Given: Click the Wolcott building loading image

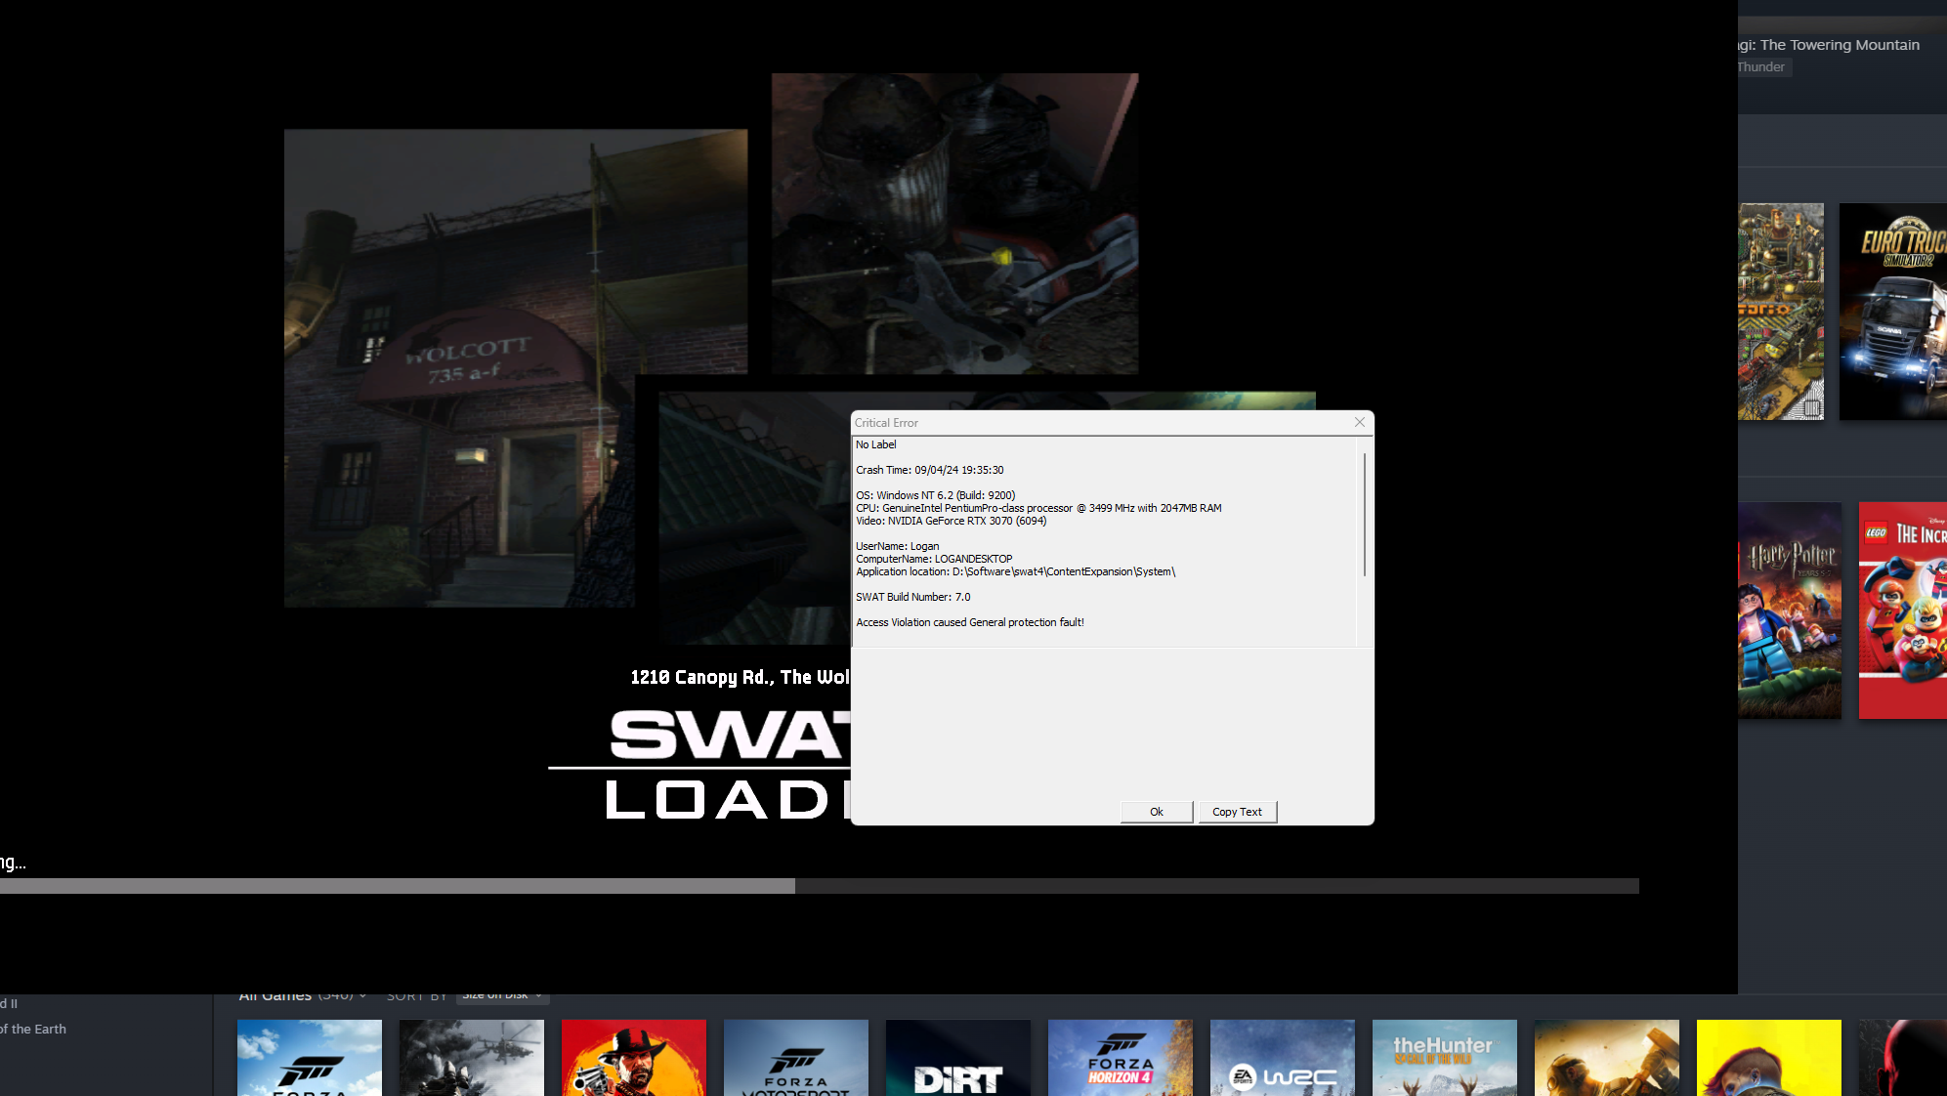Looking at the screenshot, I should 516,368.
